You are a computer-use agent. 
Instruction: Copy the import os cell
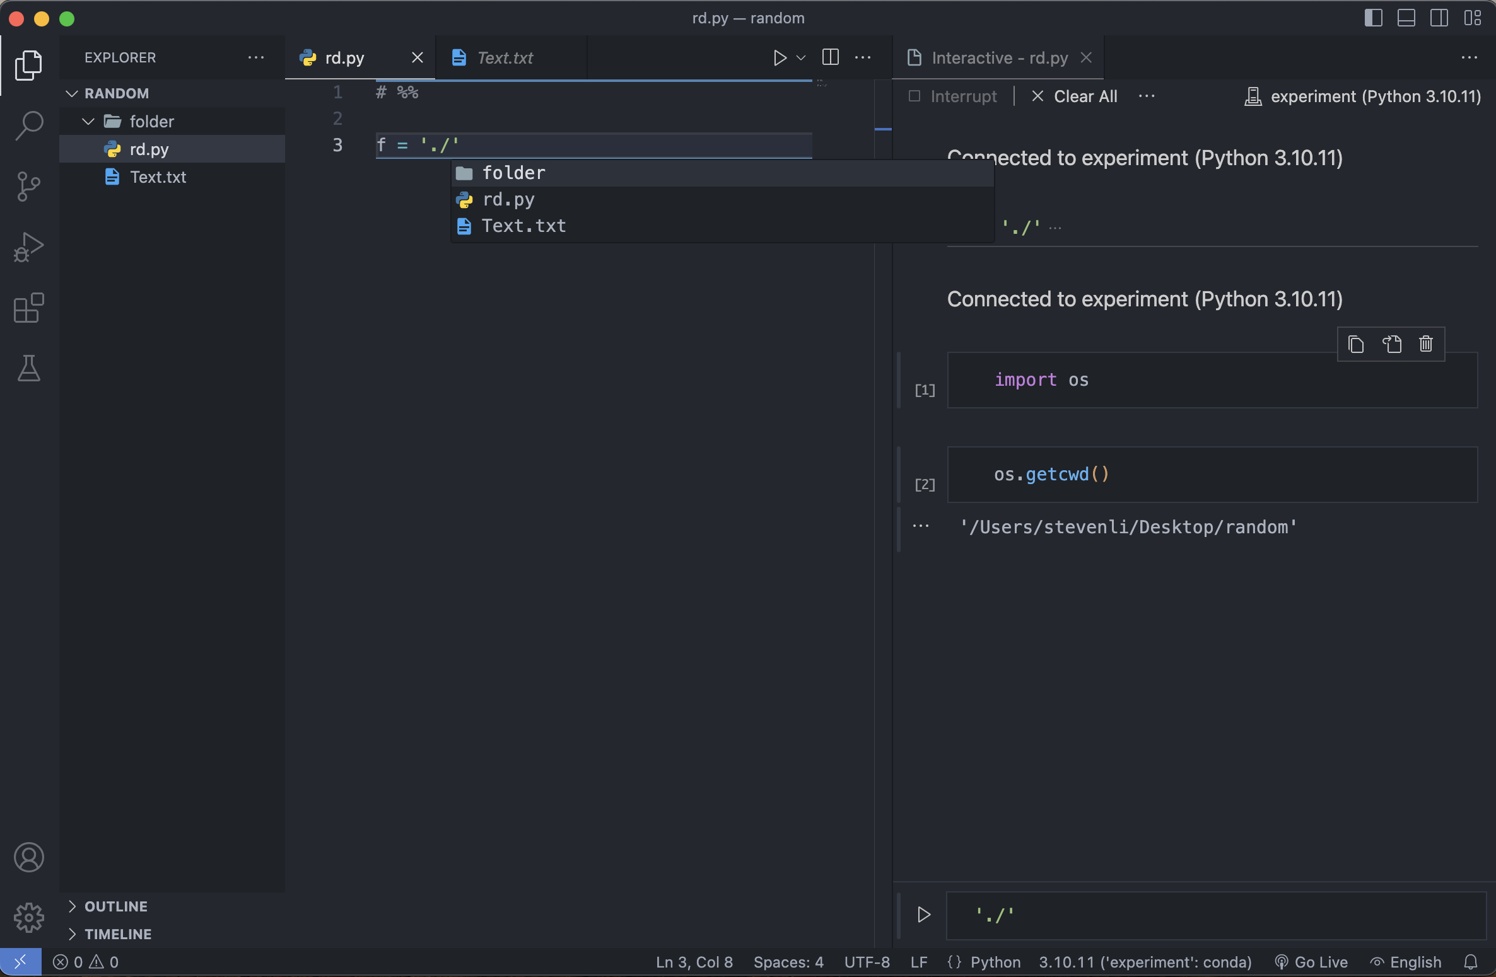point(1355,344)
